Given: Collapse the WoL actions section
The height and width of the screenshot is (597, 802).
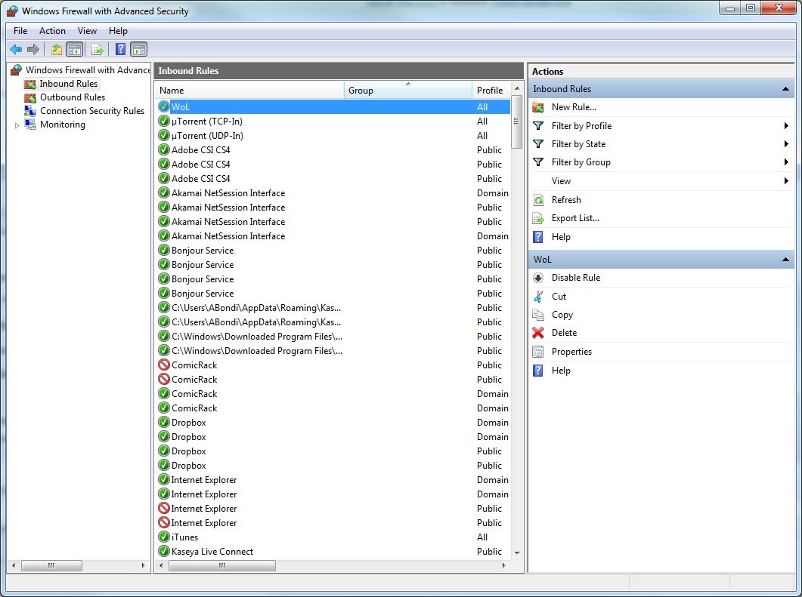Looking at the screenshot, I should pos(785,260).
